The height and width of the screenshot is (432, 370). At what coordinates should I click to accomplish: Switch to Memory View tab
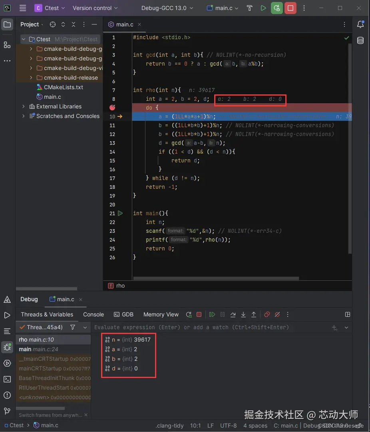point(161,314)
